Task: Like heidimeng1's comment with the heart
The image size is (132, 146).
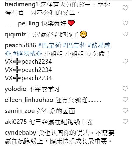Action: coord(125,8)
